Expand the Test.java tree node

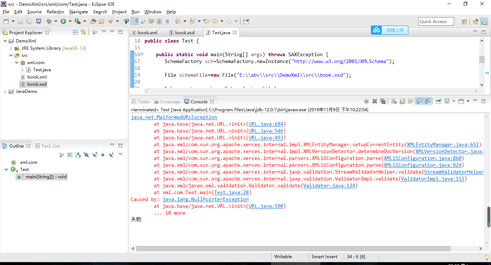click(22, 69)
